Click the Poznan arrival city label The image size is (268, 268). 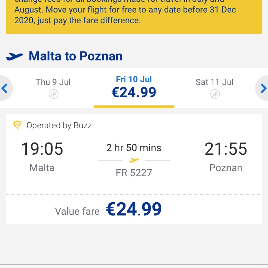pos(226,168)
